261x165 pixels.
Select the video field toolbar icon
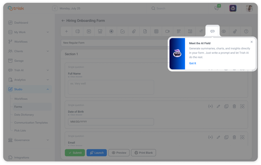167,31
